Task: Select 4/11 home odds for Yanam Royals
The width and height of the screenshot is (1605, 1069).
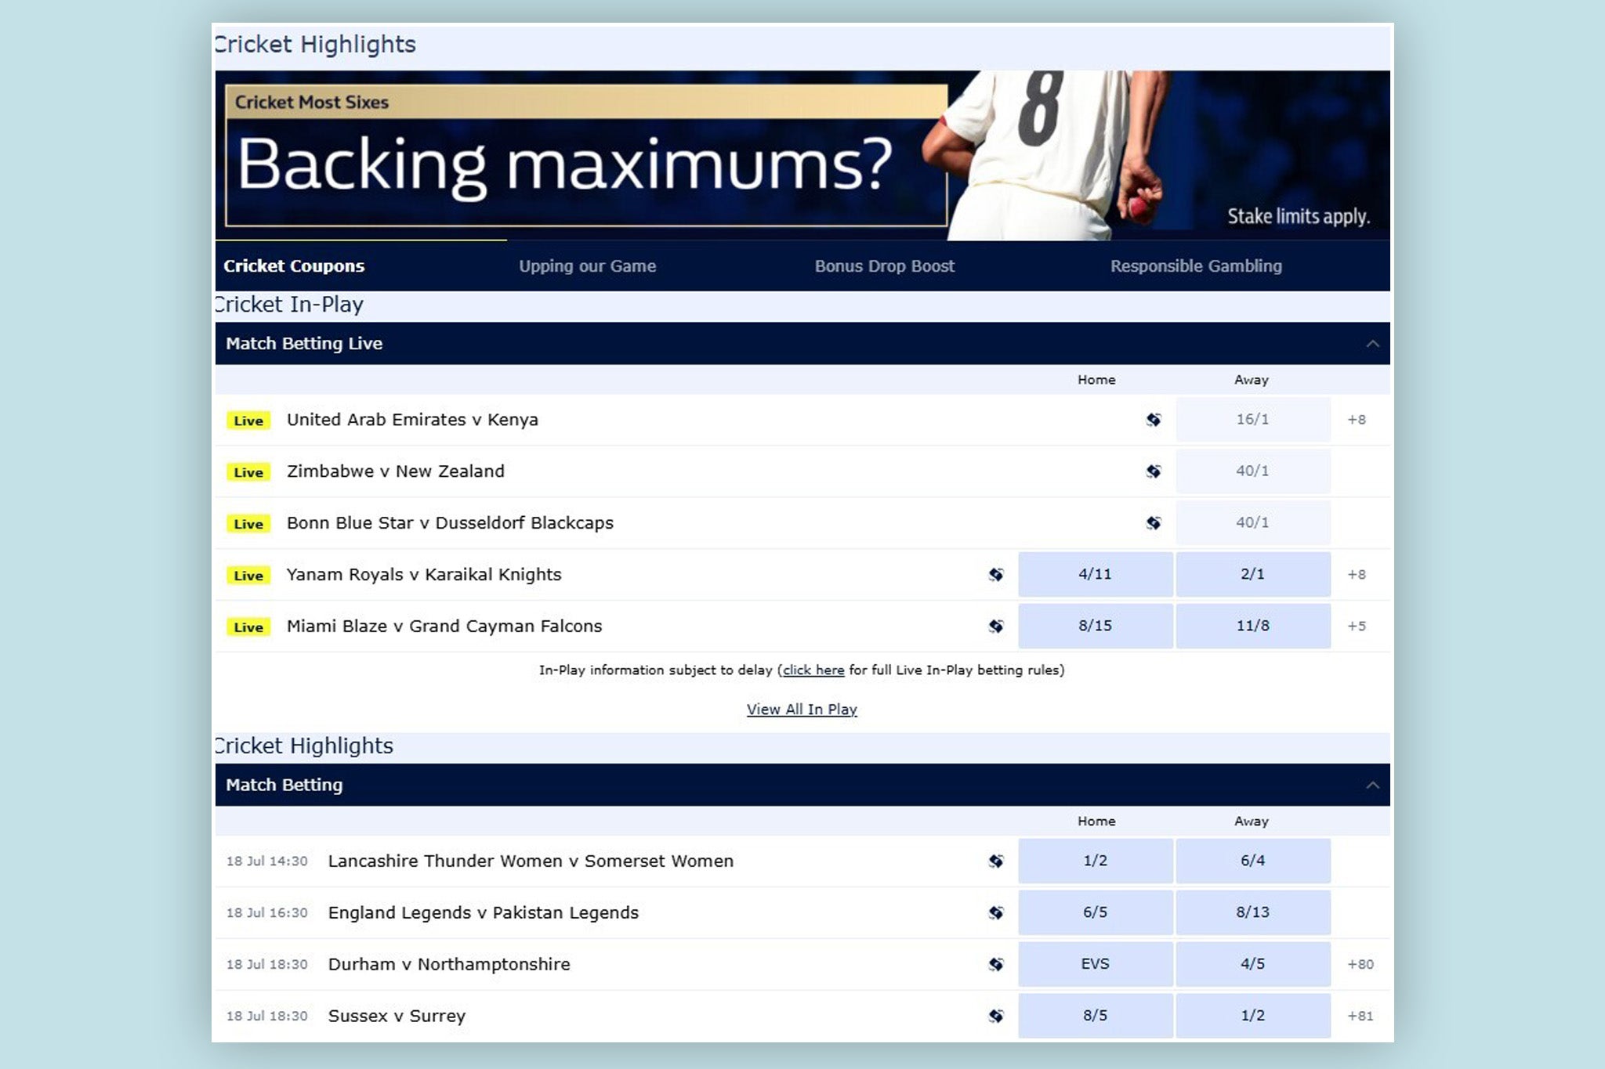Action: click(x=1095, y=575)
